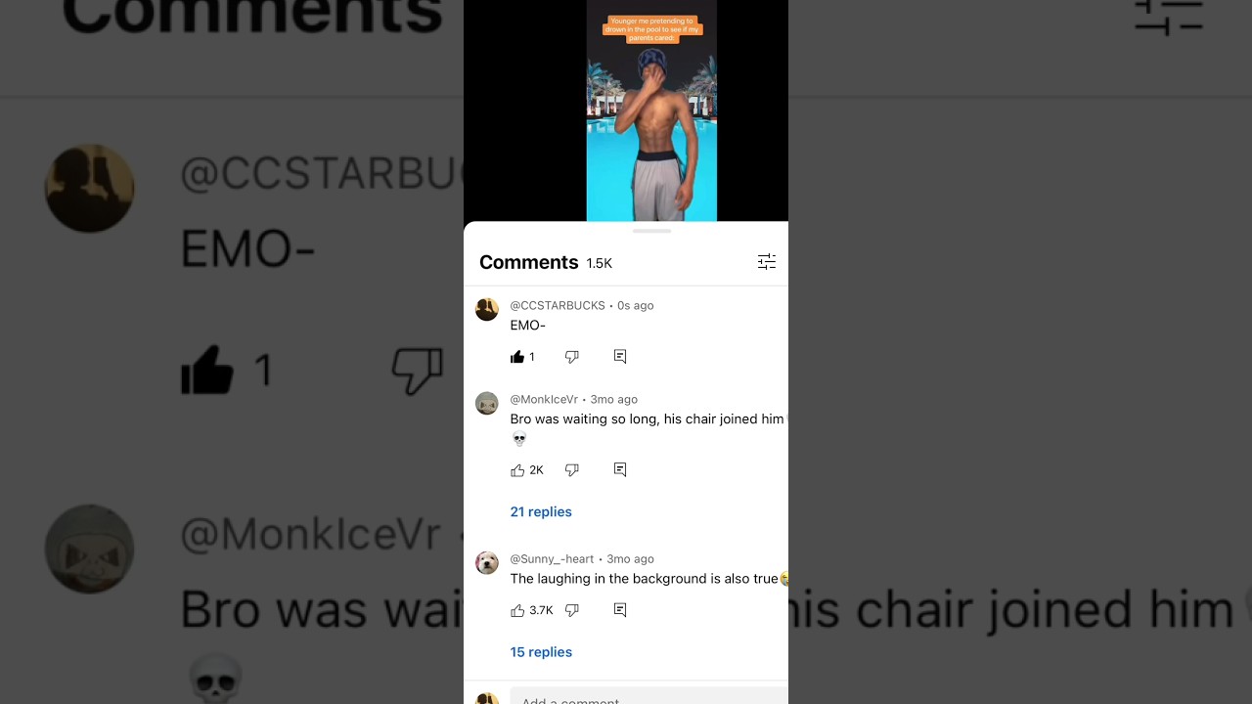Expand the 21 replies thread
This screenshot has width=1252, height=704.
[x=541, y=511]
